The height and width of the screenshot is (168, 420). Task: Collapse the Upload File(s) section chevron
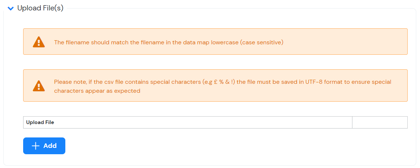pos(10,8)
